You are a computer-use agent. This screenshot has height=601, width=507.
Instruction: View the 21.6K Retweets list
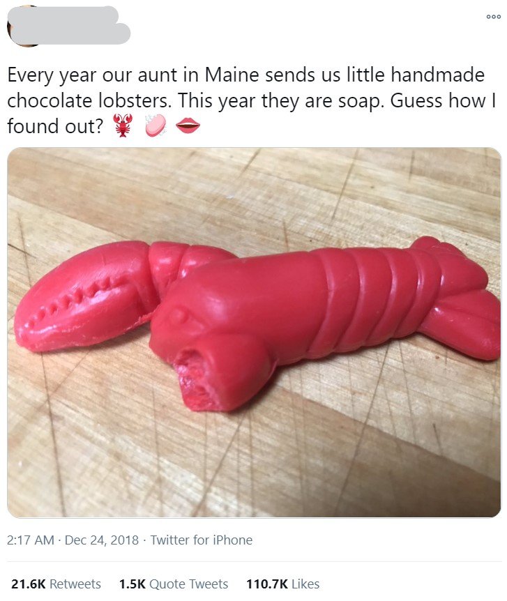(x=56, y=584)
